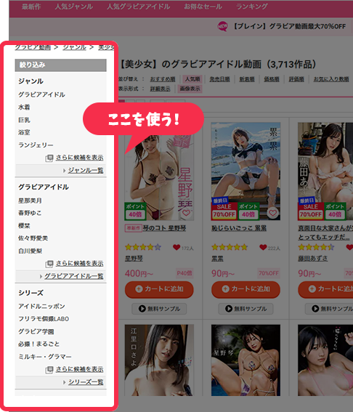Screen dimensions: 353x412
Task: Click the heart icon on 琴のコト thumbnail
Action: point(186,213)
